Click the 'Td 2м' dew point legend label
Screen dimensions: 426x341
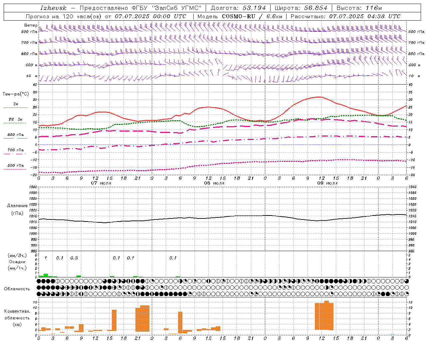point(15,119)
